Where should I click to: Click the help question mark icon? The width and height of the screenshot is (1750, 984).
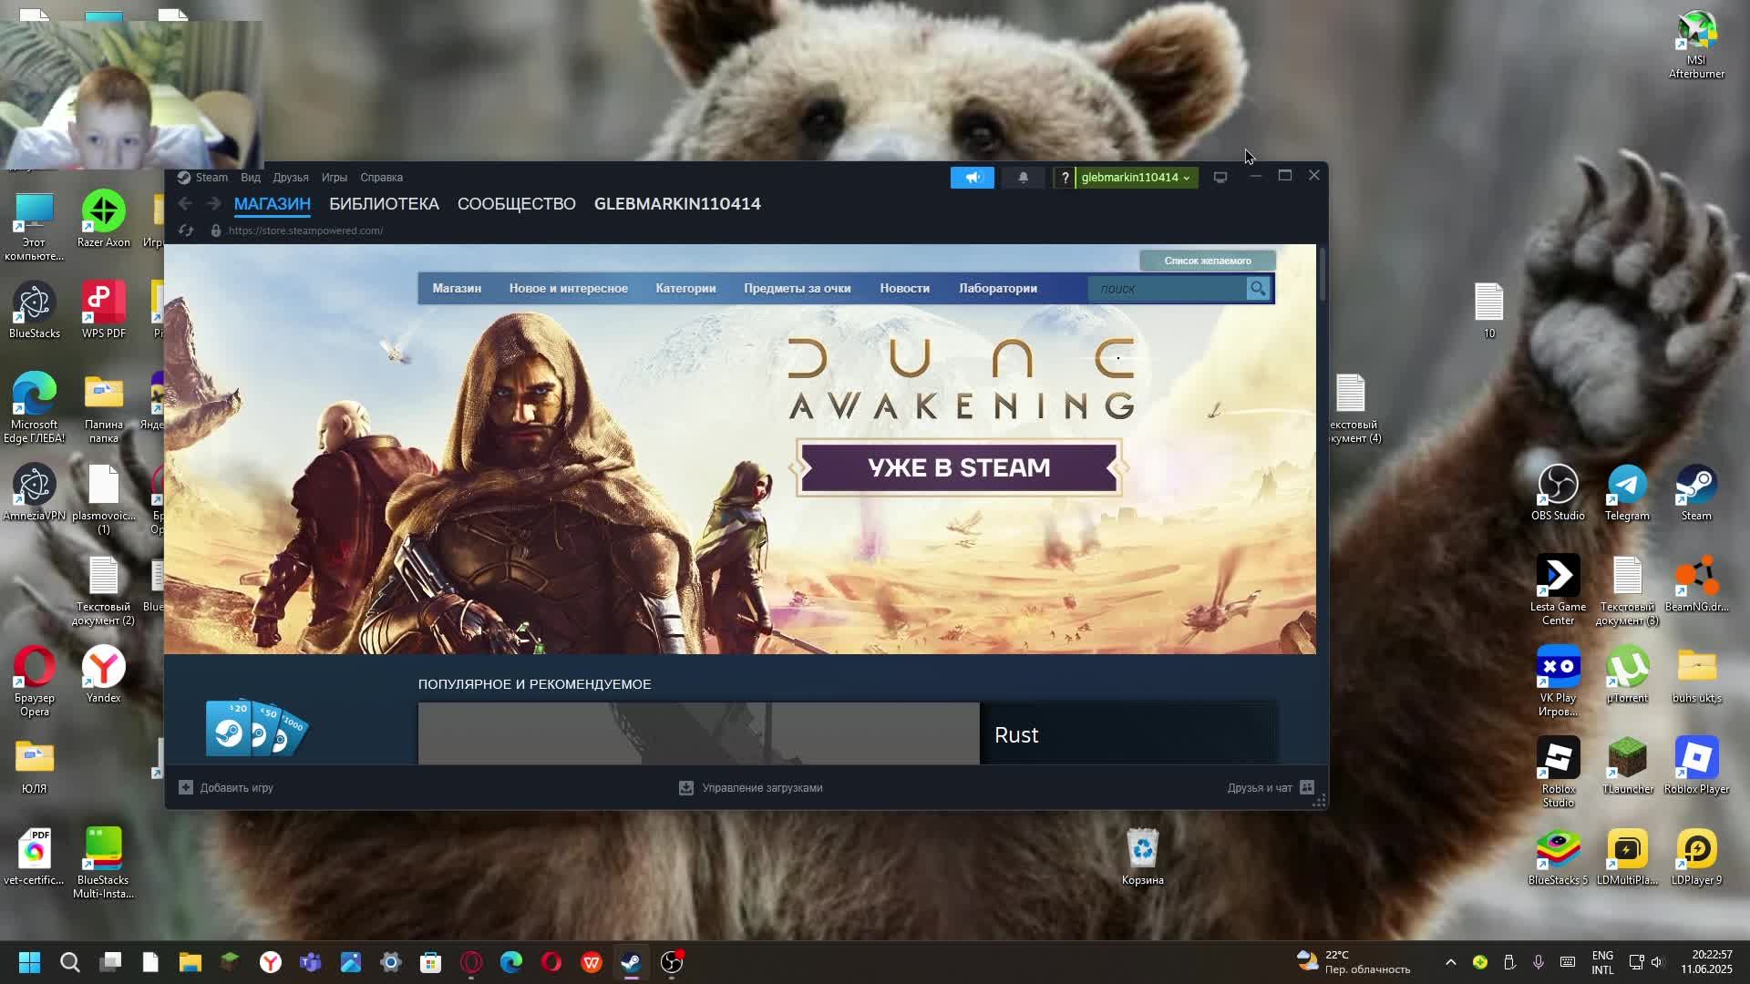click(1065, 178)
